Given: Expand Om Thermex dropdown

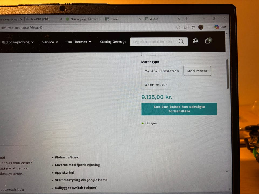Looking at the screenshot, I should 79,42.
